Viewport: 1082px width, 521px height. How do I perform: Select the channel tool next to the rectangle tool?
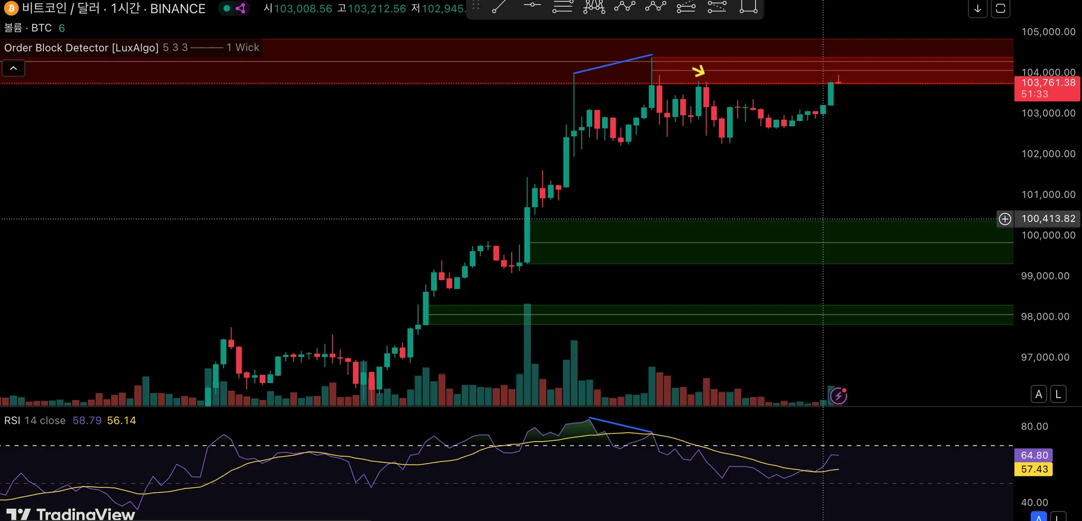click(x=717, y=7)
